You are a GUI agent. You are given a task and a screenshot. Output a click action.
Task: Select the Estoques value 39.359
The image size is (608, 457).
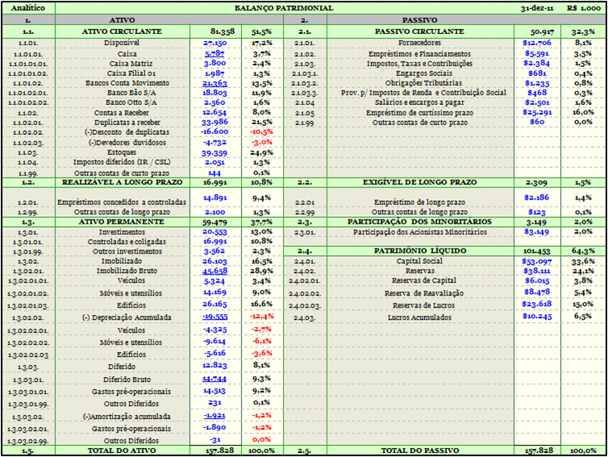[214, 153]
